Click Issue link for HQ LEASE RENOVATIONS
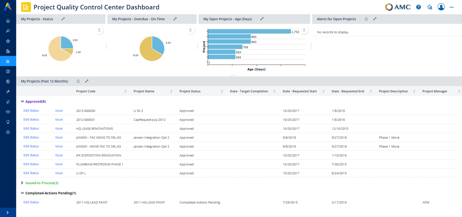The image size is (462, 217). (x=59, y=129)
